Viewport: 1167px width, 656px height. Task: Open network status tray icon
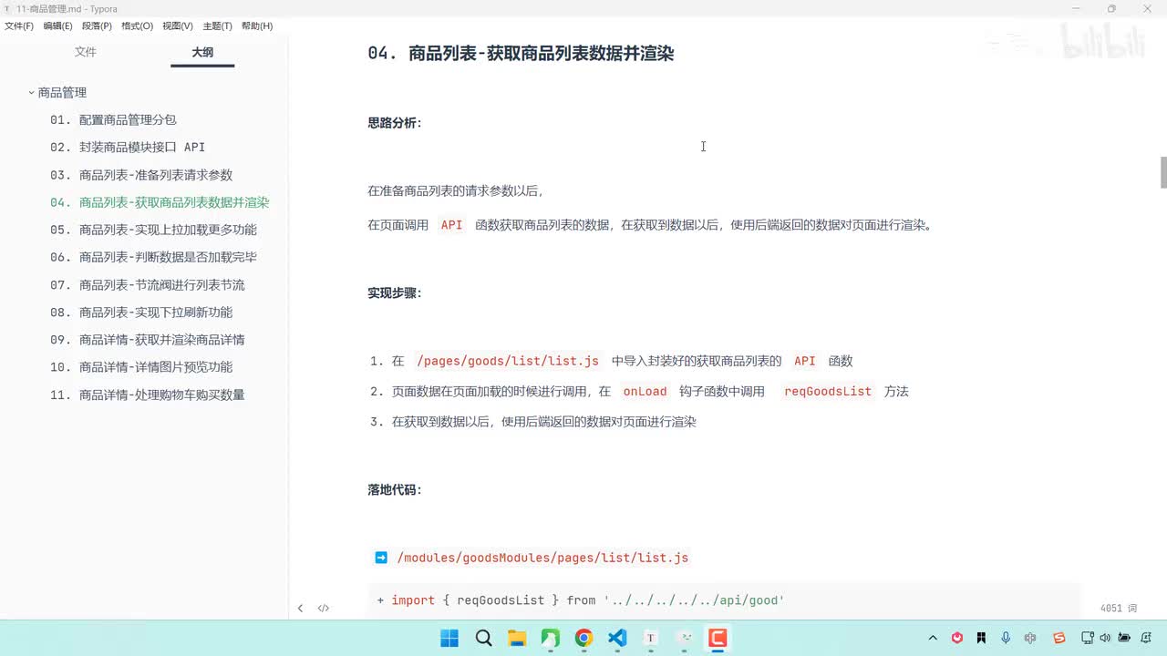tap(1088, 638)
